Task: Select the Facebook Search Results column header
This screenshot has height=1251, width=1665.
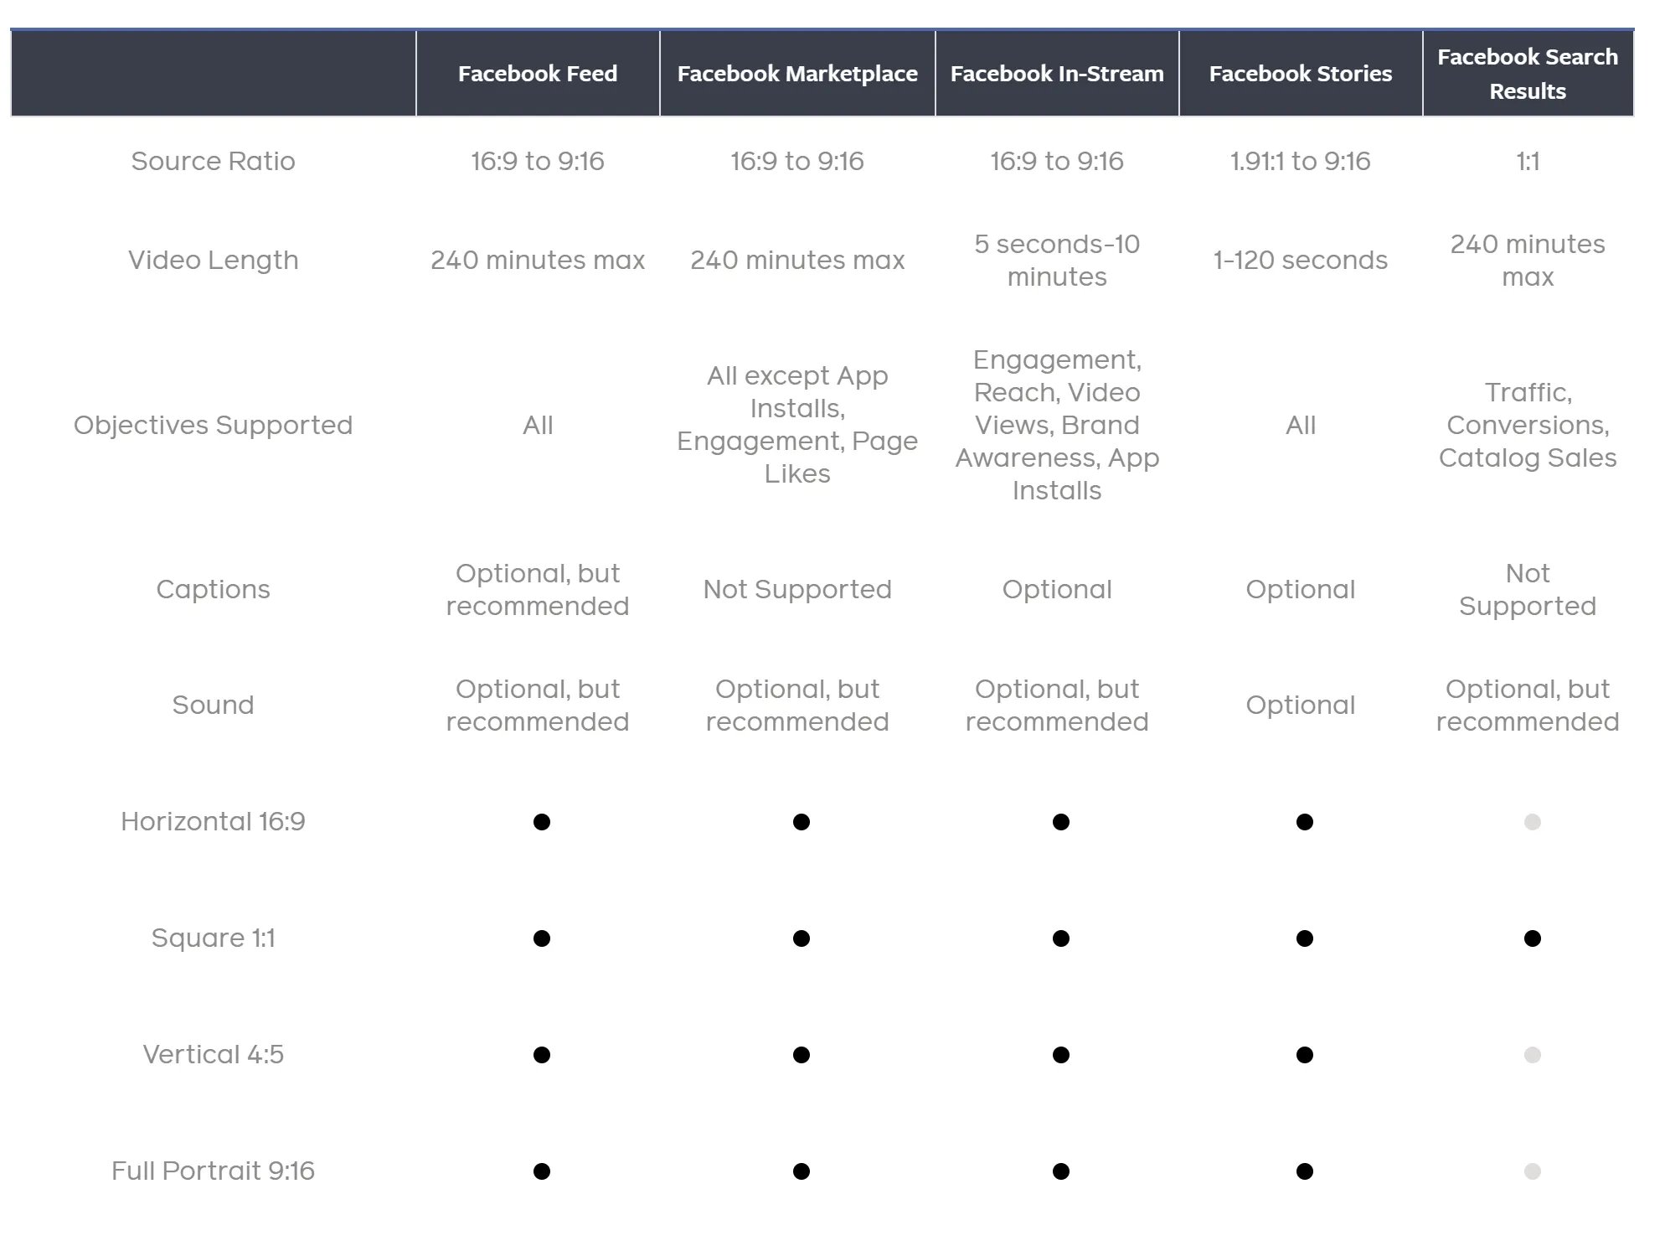Action: [x=1528, y=74]
